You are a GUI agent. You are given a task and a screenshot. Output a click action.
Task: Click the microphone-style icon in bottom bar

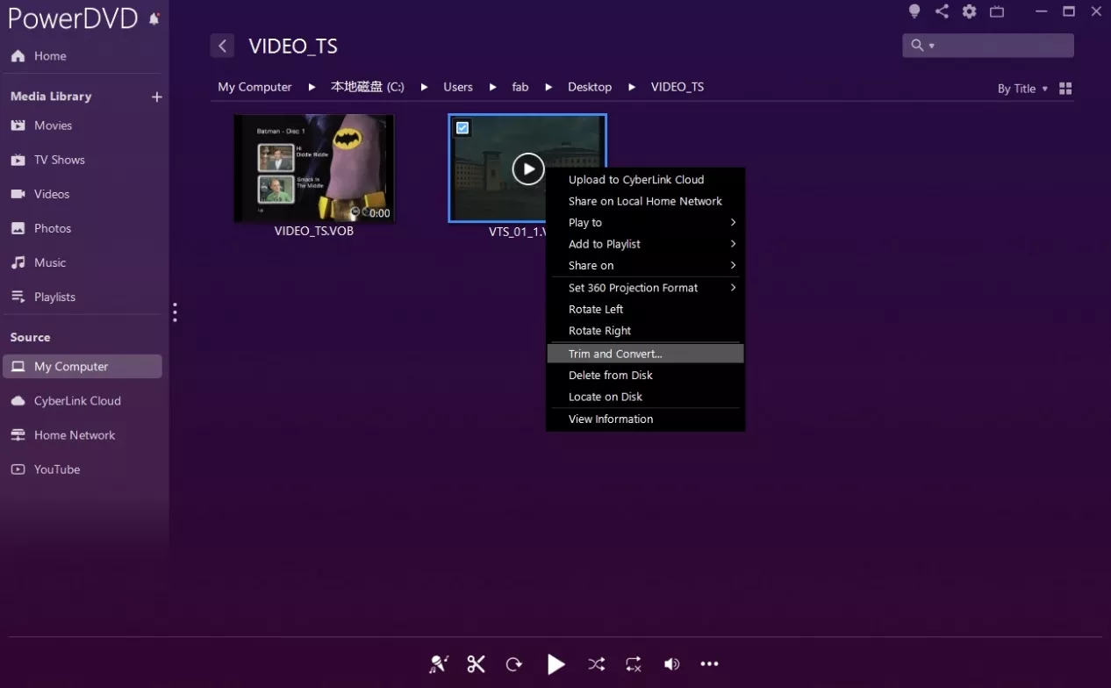(x=439, y=664)
